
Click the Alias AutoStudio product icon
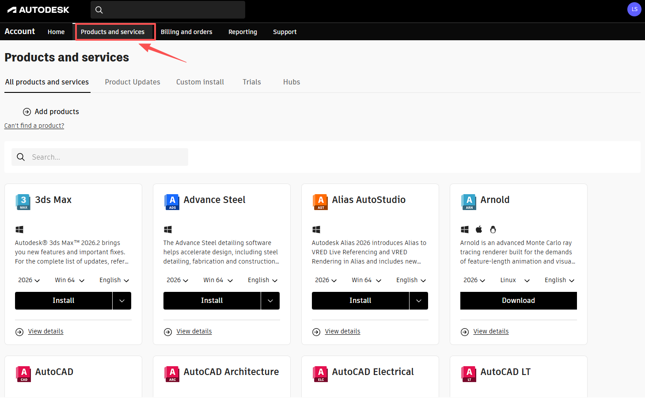pos(320,202)
